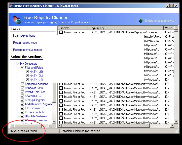Image resolution: width=182 pixels, height=145 pixels.
Task: Toggle the HKEY_USE checkbox
Action: [x=27, y=80]
